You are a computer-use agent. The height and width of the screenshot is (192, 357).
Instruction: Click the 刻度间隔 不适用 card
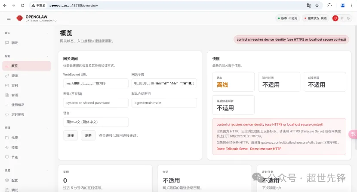point(325,82)
